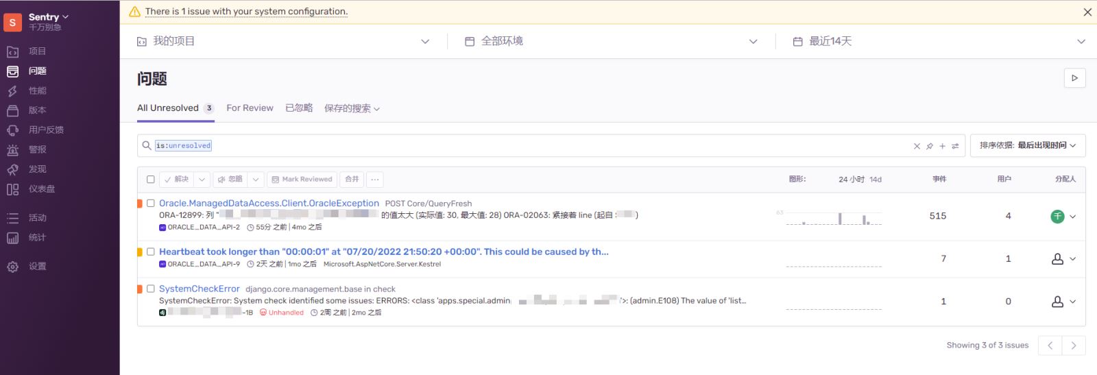1097x375 pixels.
Task: Open the Heartbeat took longer issue link
Action: tap(383, 252)
